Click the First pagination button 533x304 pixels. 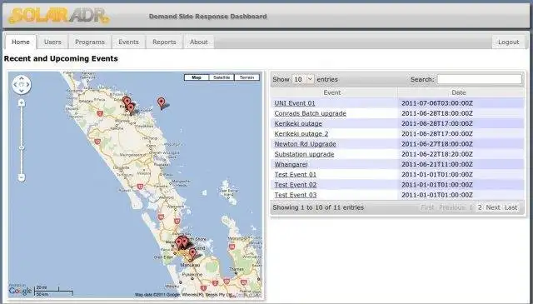tap(427, 207)
